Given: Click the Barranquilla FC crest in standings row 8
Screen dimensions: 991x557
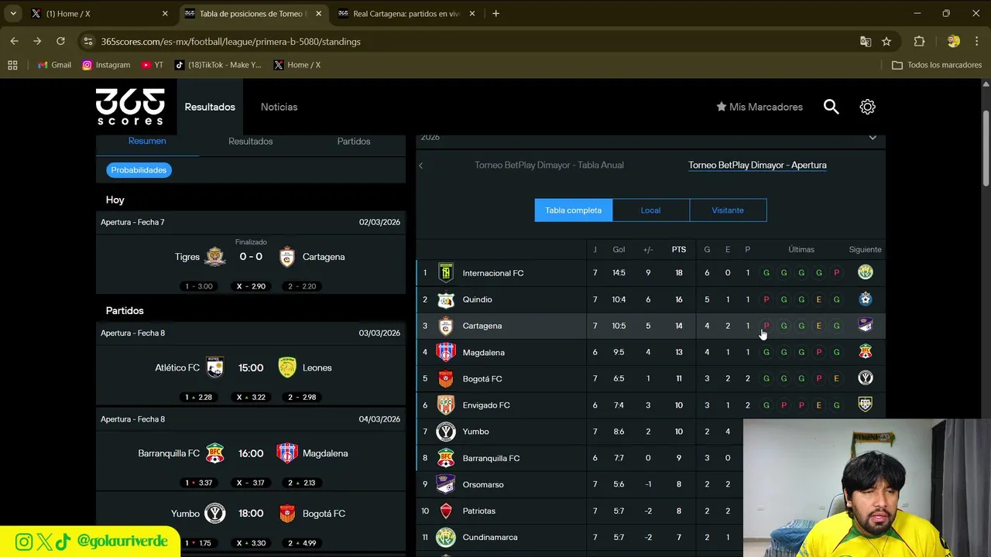Looking at the screenshot, I should pyautogui.click(x=446, y=458).
